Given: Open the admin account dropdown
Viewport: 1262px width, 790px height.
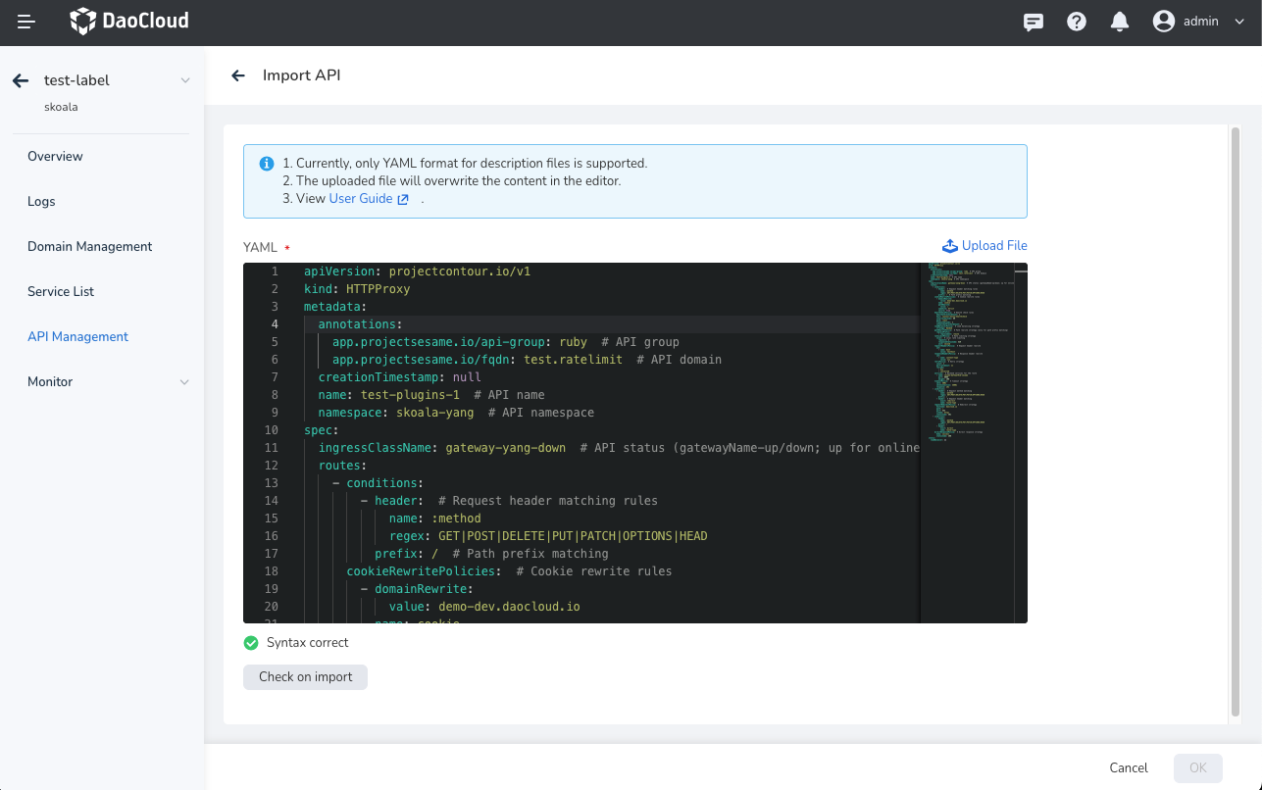Looking at the screenshot, I should tap(1237, 21).
